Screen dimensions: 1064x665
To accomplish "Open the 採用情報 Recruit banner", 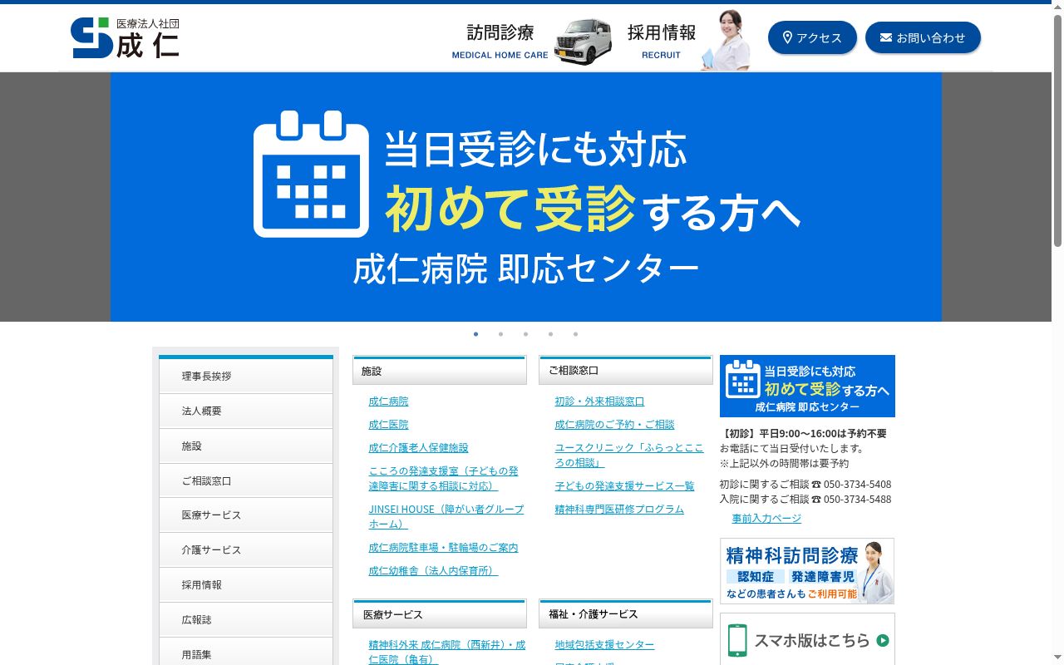I will (x=689, y=41).
